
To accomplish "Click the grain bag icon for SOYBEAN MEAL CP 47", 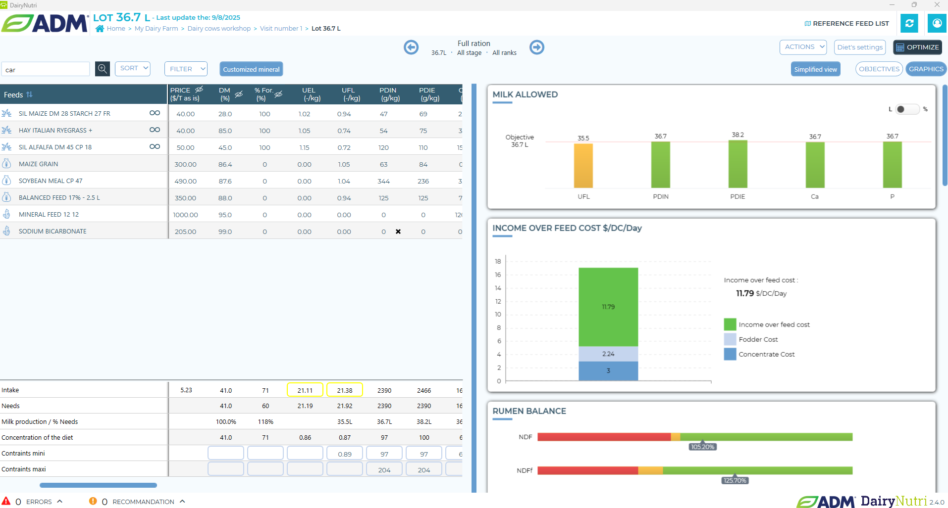I will (x=6, y=180).
